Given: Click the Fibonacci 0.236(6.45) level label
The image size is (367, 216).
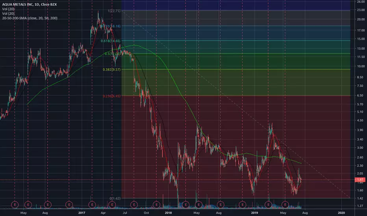Looking at the screenshot, I should (x=112, y=96).
